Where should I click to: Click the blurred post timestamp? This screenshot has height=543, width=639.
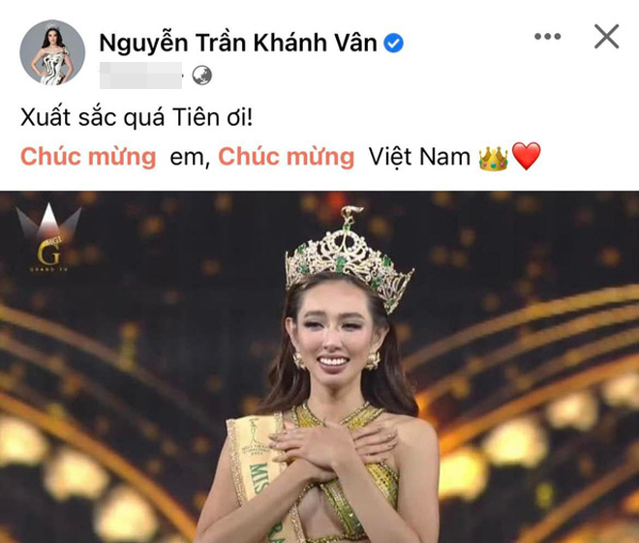pos(140,75)
